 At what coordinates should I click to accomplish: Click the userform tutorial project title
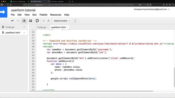pos(23,10)
